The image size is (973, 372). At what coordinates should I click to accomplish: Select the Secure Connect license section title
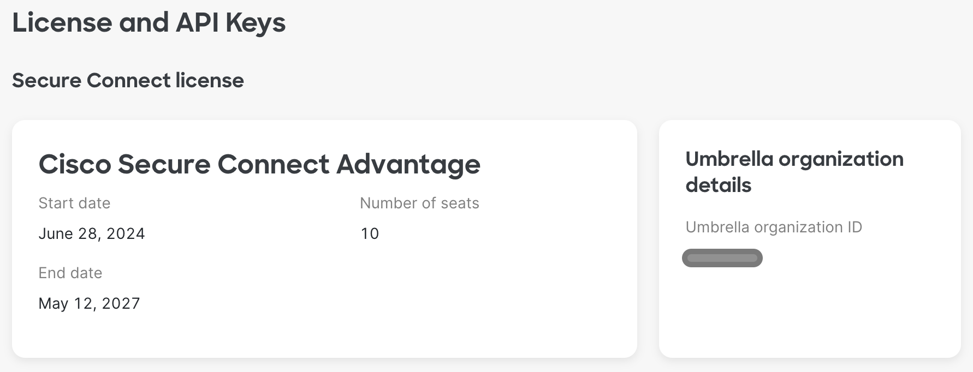(128, 81)
